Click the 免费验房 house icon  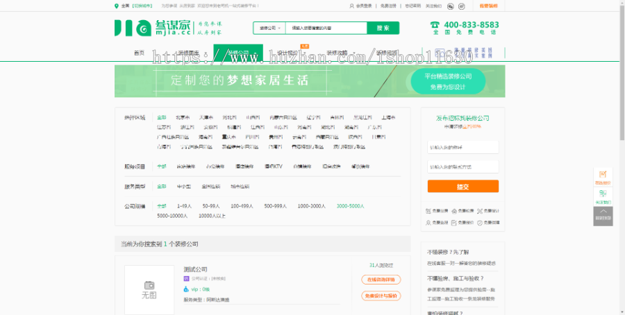[454, 211]
